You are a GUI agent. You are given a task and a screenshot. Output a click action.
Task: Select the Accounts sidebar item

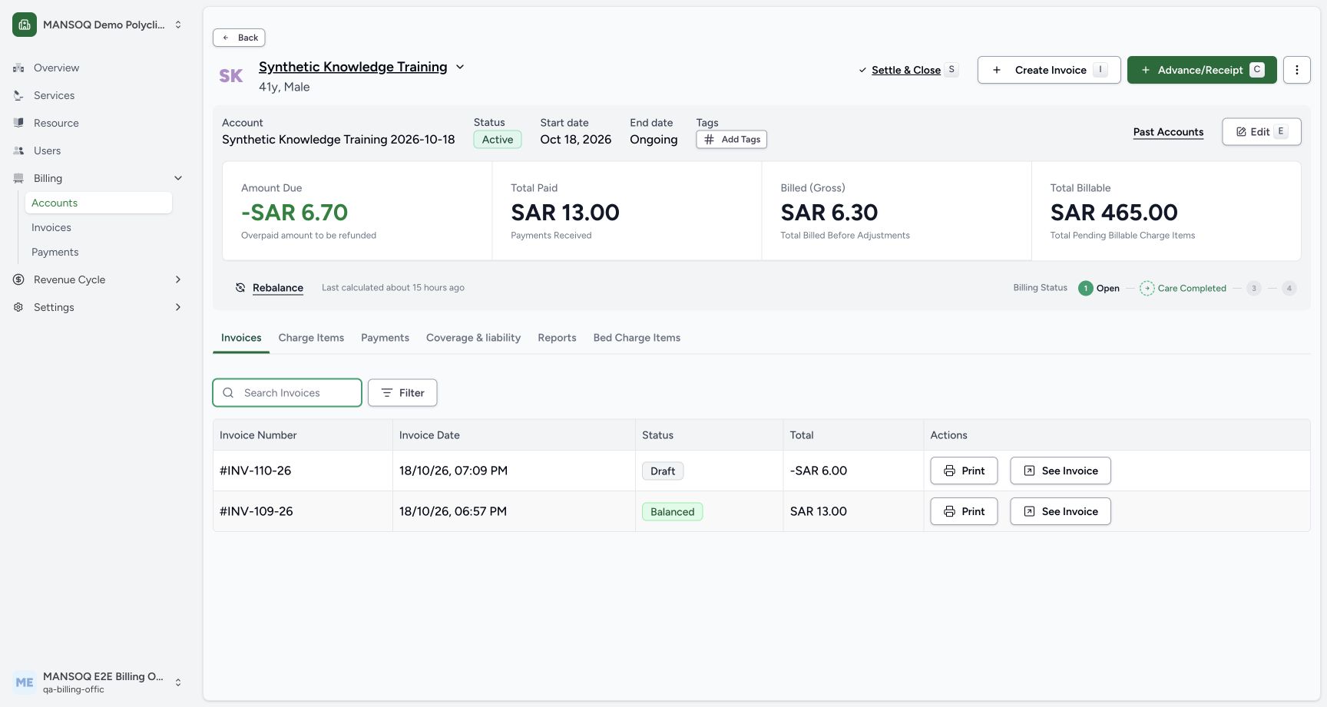pyautogui.click(x=98, y=203)
